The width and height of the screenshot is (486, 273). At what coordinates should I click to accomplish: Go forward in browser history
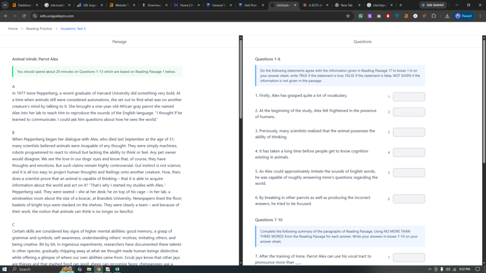[x=15, y=16]
